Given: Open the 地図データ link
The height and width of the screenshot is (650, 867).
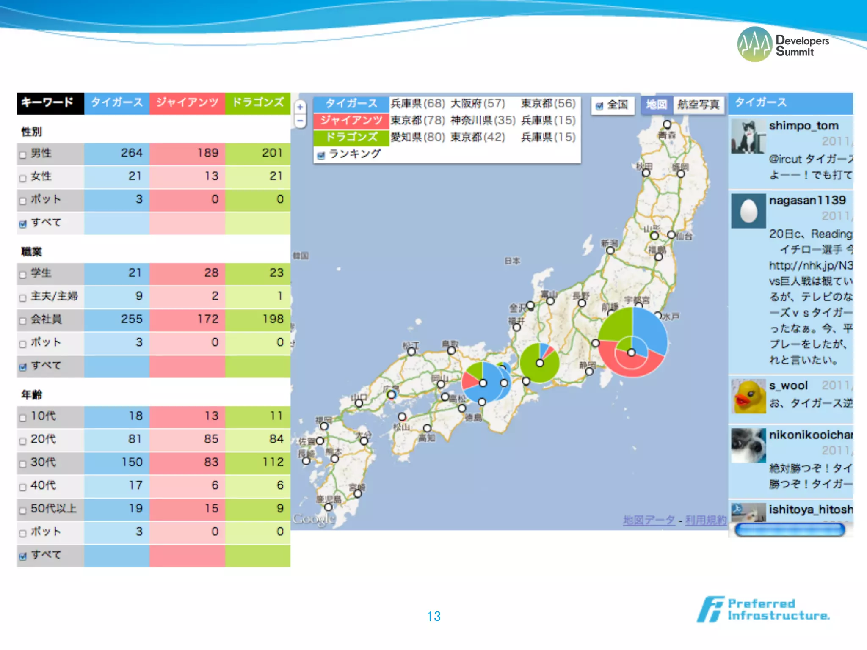Looking at the screenshot, I should pos(649,520).
